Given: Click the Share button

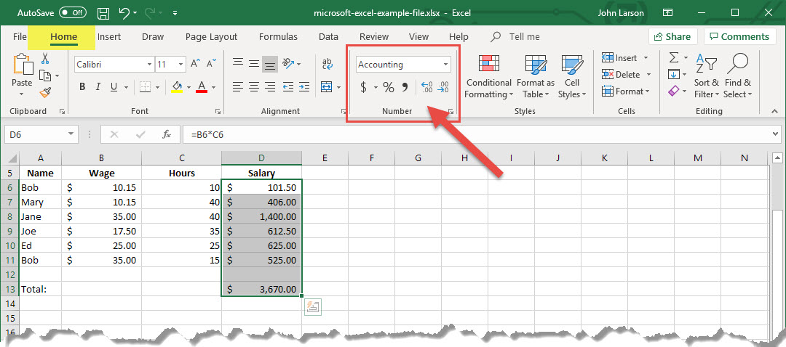Looking at the screenshot, I should tap(672, 36).
